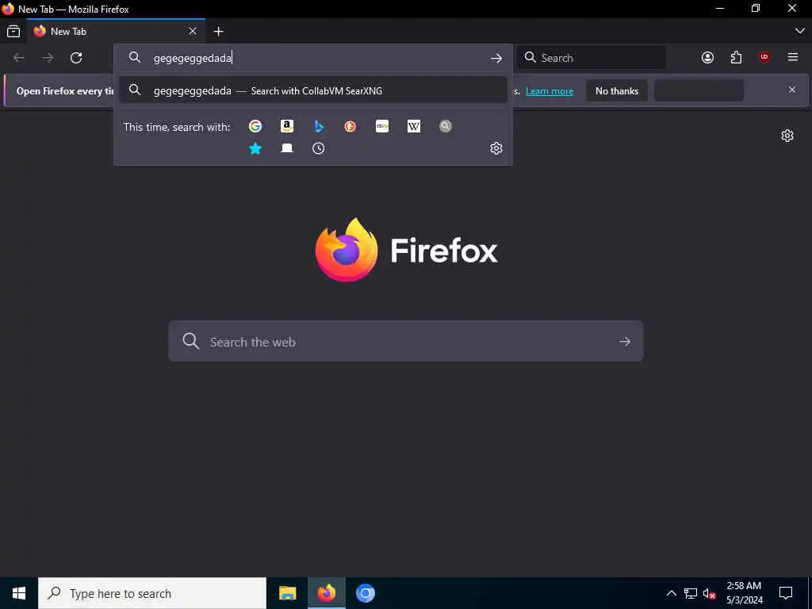Click the Learn more link

point(550,91)
